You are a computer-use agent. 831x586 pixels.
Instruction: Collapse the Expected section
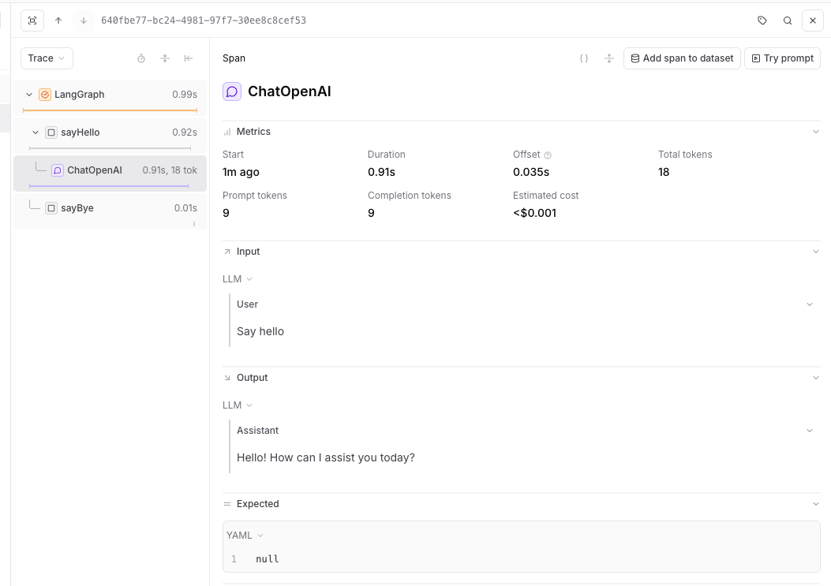click(x=816, y=504)
